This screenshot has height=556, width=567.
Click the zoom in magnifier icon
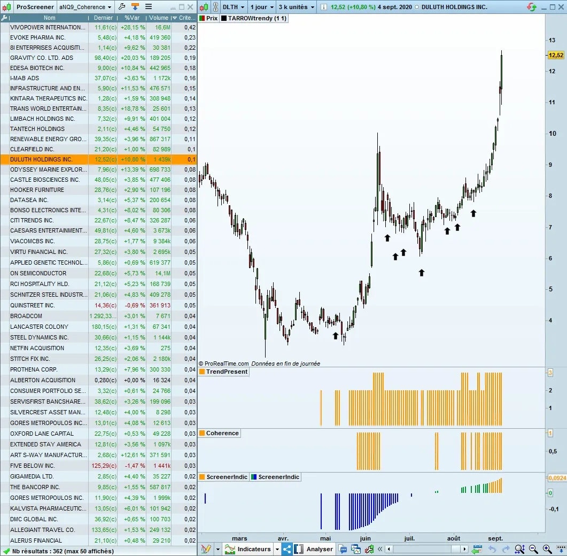pyautogui.click(x=547, y=549)
